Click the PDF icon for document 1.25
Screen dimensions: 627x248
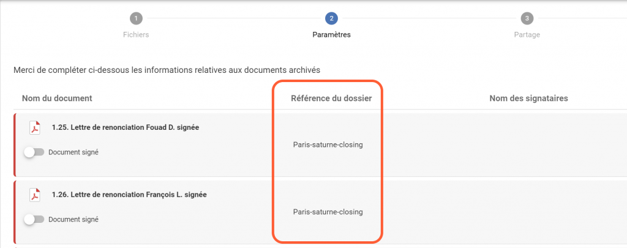[x=35, y=128]
